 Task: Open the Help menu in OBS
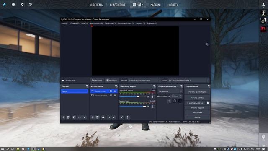click(152, 23)
